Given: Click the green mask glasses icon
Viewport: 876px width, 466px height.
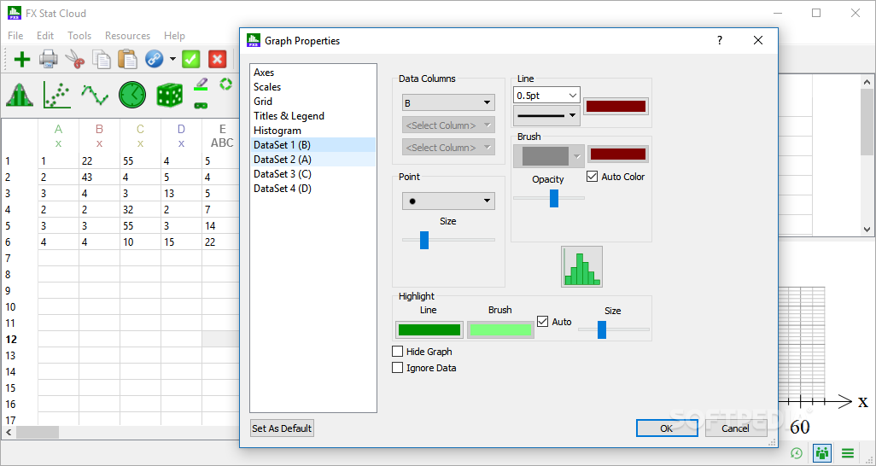Looking at the screenshot, I should click(201, 104).
